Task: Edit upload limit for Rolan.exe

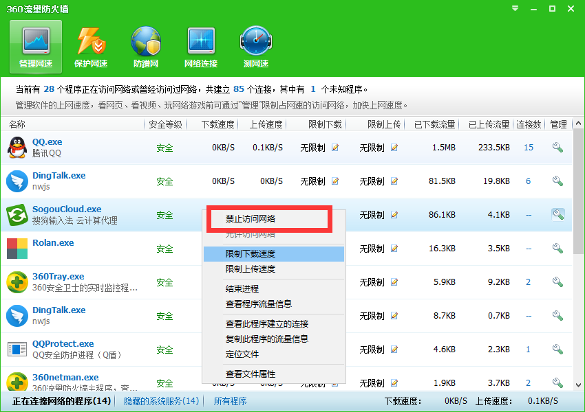Action: (394, 249)
